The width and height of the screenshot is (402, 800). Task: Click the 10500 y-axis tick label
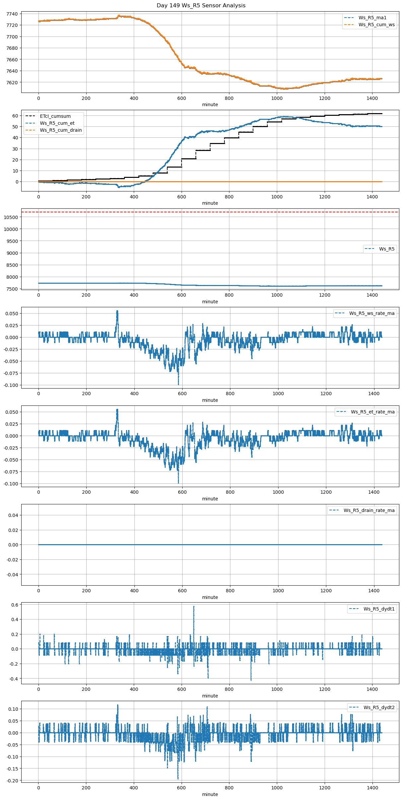coord(11,217)
